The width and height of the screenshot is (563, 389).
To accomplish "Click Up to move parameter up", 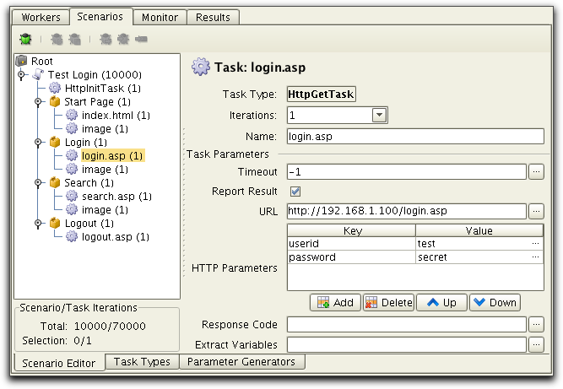I will coord(441,303).
